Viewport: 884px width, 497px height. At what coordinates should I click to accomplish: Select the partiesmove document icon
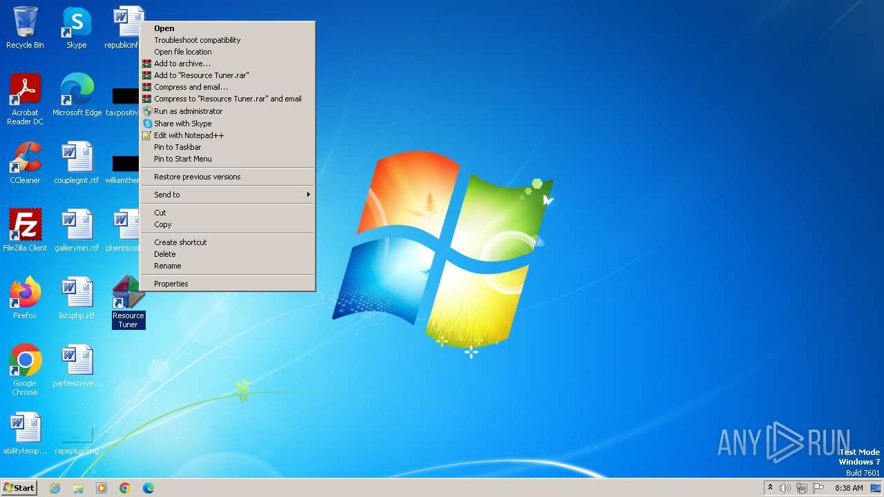[x=77, y=366]
